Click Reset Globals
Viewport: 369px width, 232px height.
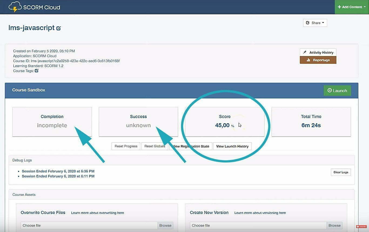(155, 146)
